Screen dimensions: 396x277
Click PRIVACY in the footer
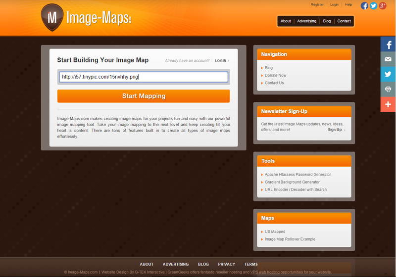coord(227,264)
